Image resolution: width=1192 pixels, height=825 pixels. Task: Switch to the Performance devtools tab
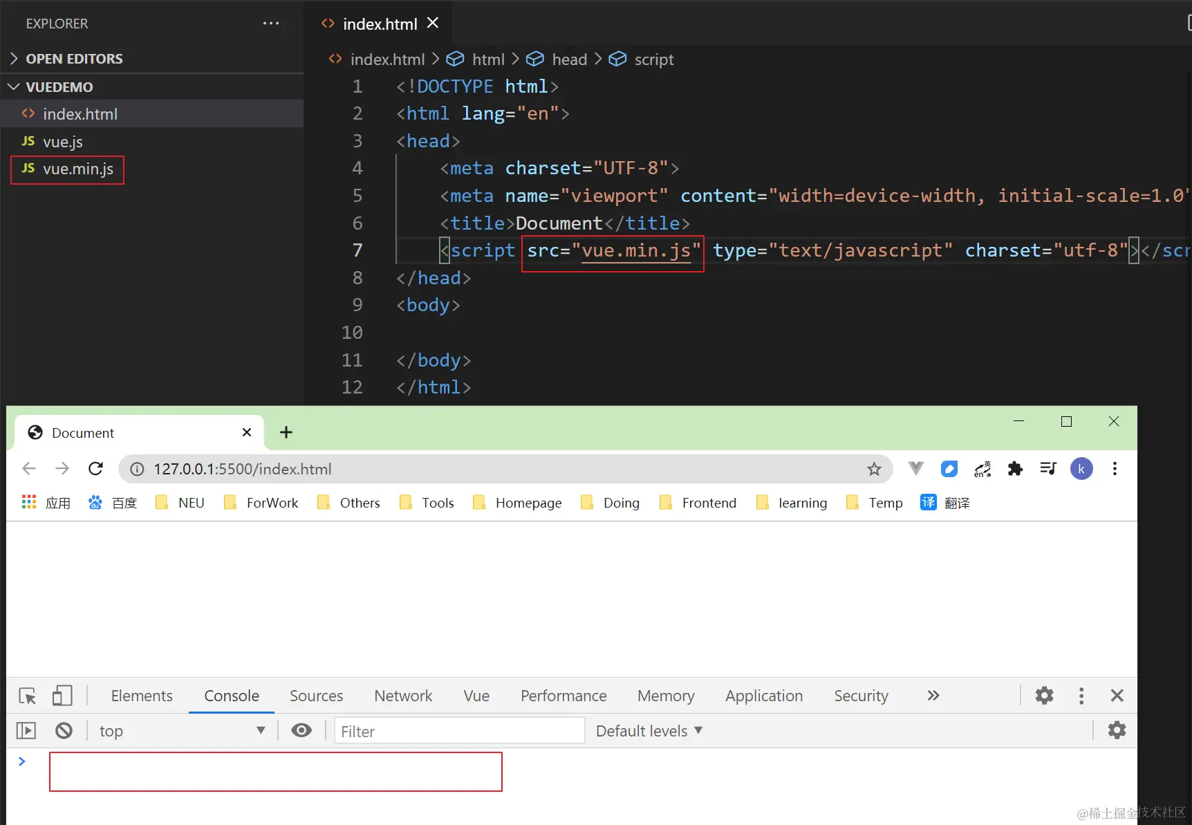click(564, 696)
